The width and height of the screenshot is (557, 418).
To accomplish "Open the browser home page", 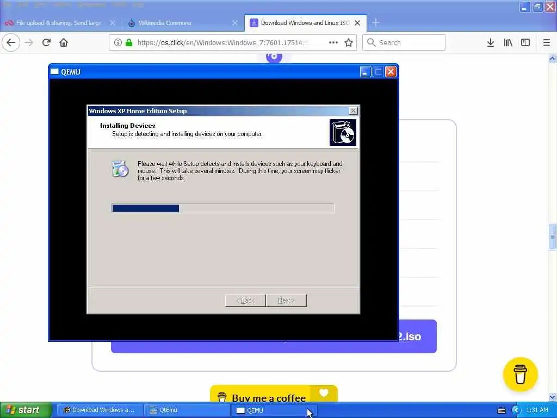I will 64,42.
